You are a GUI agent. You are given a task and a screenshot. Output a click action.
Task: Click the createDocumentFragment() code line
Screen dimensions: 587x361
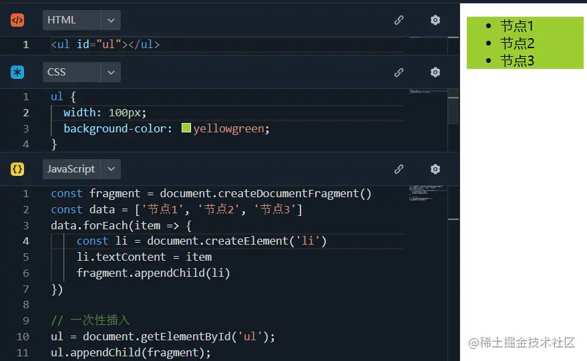211,193
